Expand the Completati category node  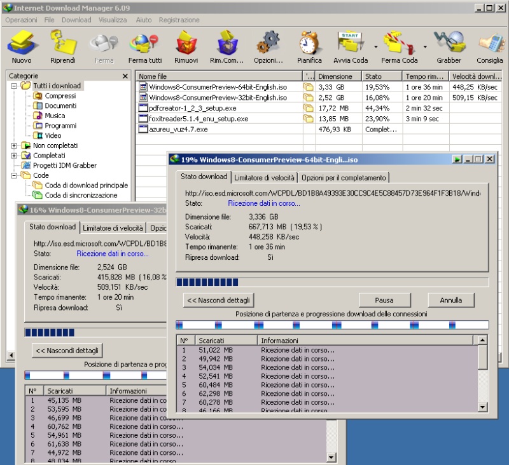14,155
